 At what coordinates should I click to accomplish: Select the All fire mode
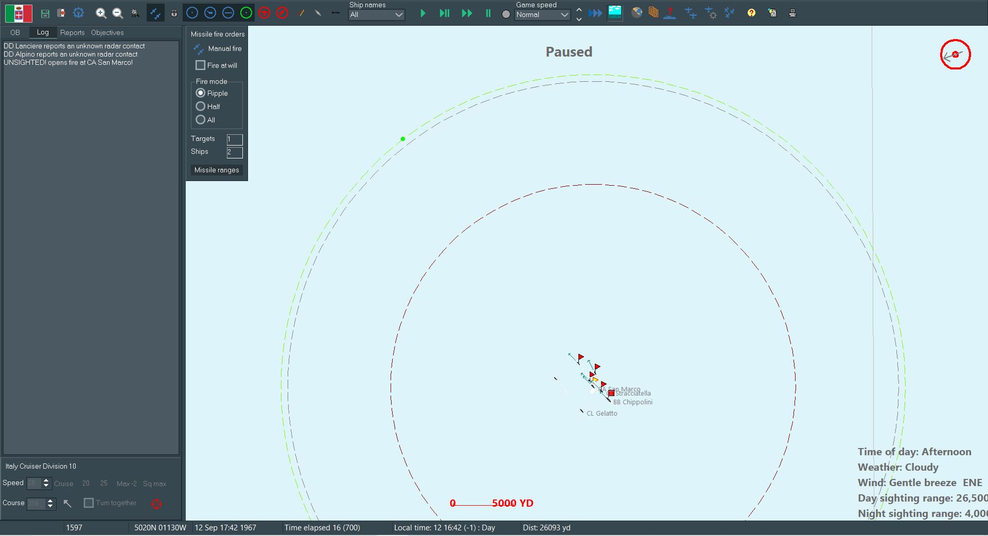point(201,120)
